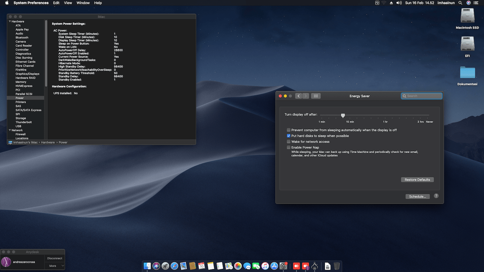Open System Information icon in dock

[x=315, y=266]
